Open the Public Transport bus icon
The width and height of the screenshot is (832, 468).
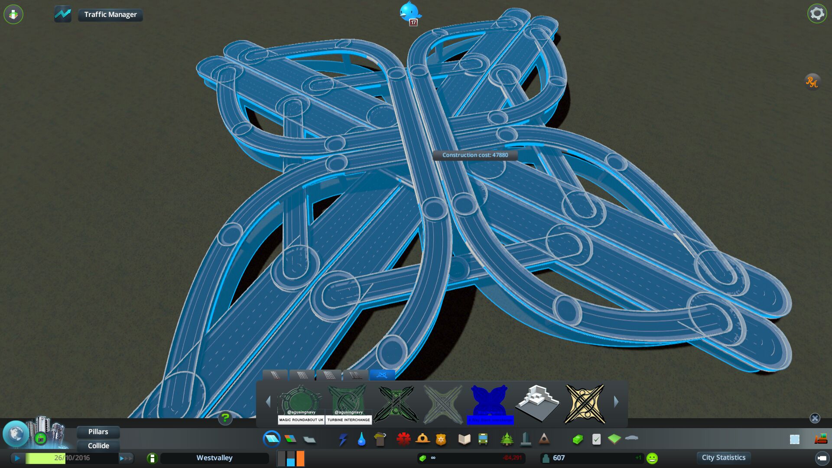pos(483,439)
